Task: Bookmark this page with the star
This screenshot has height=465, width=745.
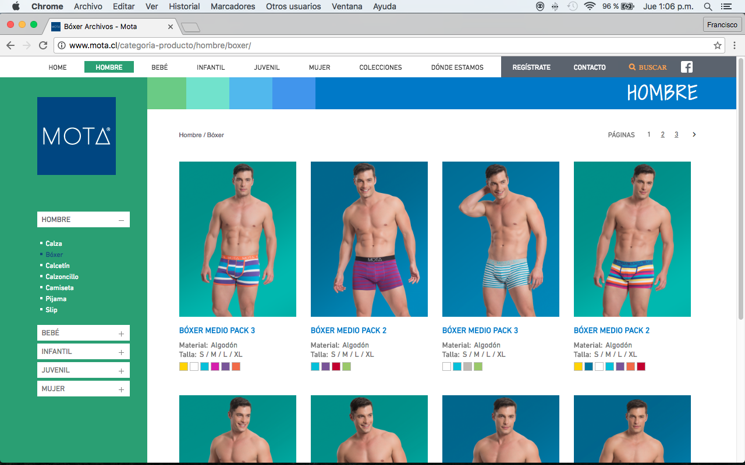Action: (x=718, y=45)
